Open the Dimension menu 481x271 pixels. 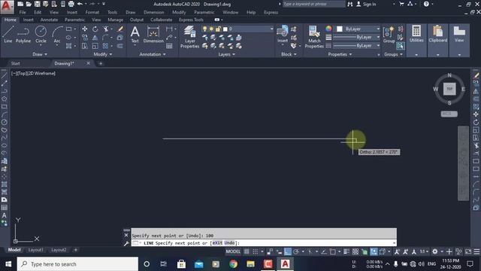pyautogui.click(x=153, y=12)
